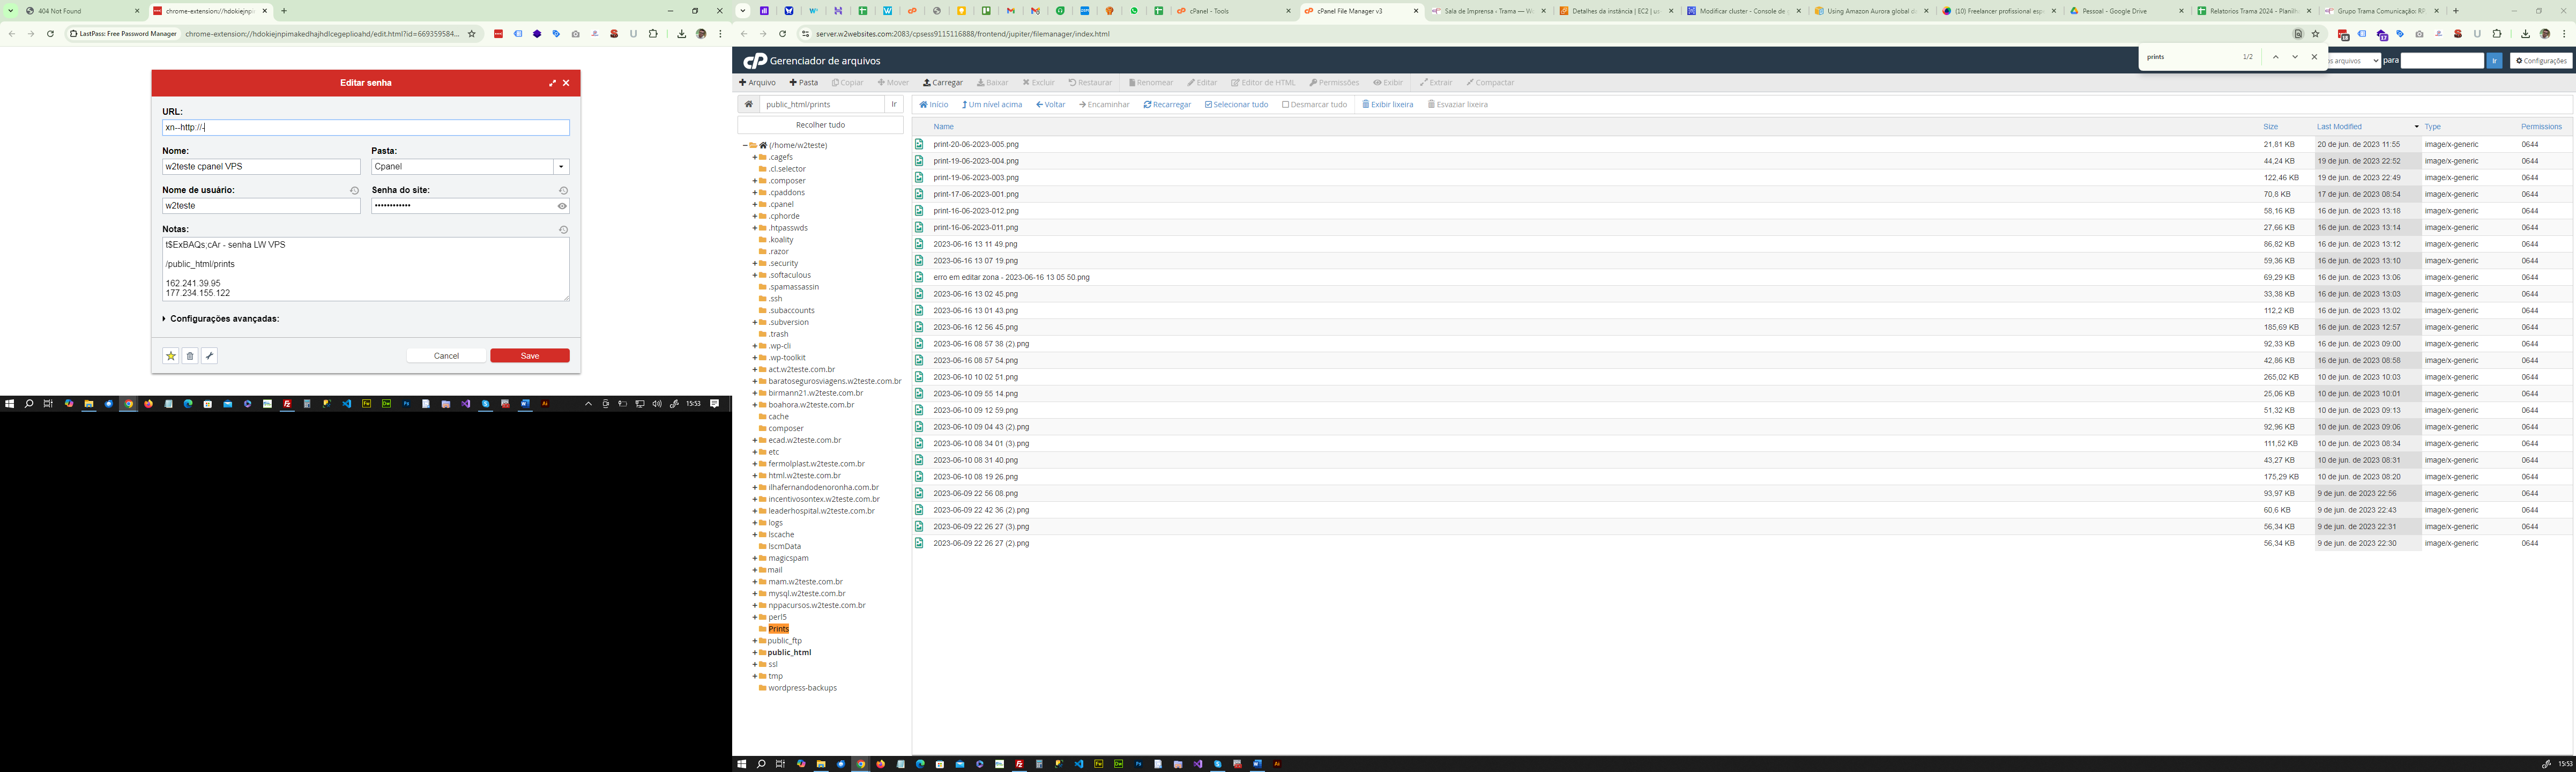Delete the password entry with trash icon
Screen dimensions: 2576x772
(190, 356)
